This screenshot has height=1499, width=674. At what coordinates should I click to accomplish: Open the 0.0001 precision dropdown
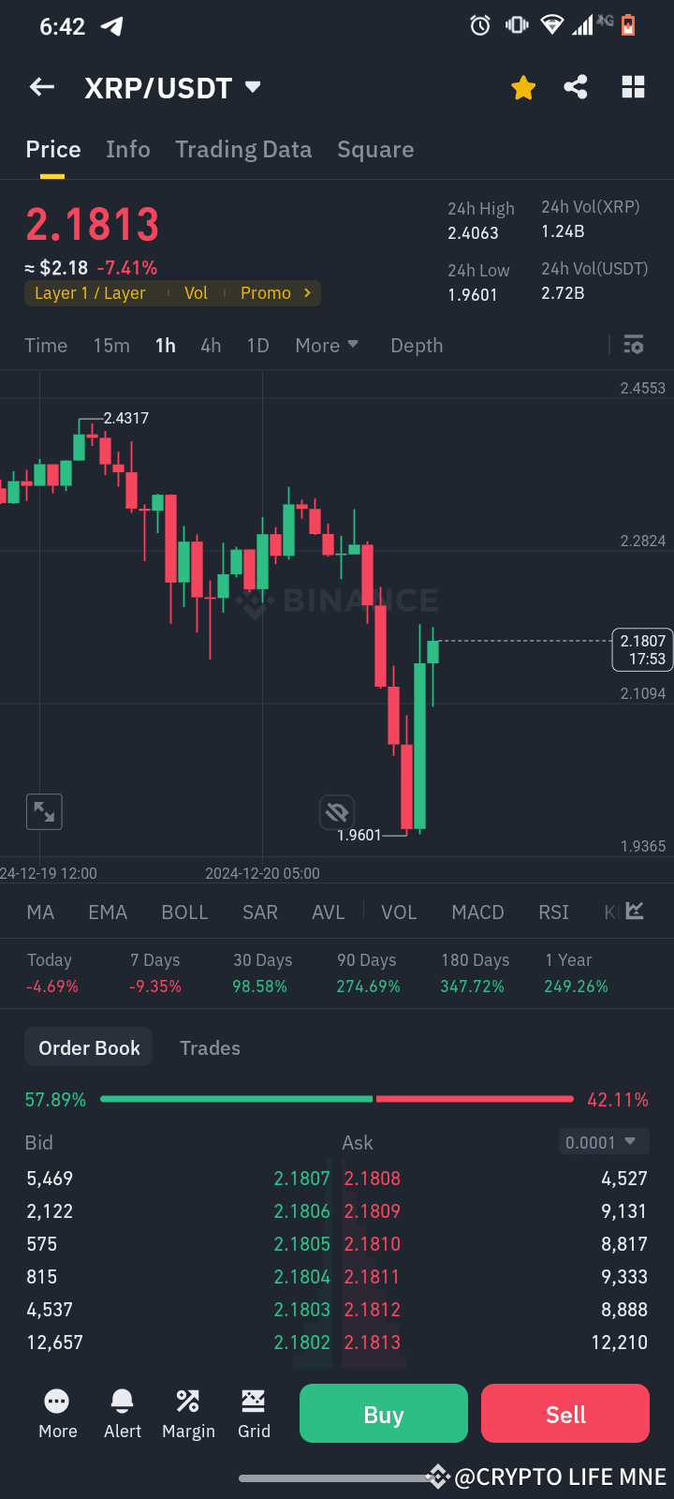pos(603,1141)
